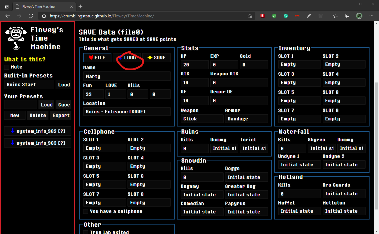Click the browser address bar URL
Viewport: 379px width, 234px height.
coord(102,16)
